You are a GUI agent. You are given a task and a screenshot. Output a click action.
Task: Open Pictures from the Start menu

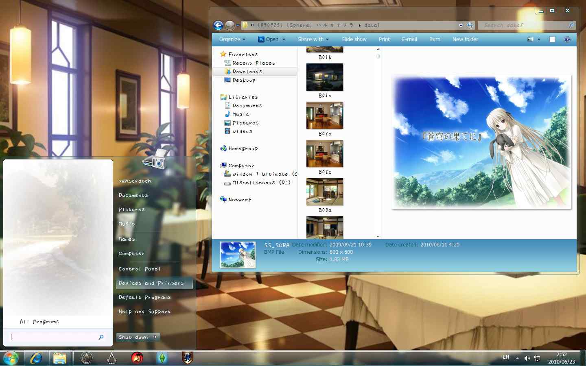click(x=131, y=209)
